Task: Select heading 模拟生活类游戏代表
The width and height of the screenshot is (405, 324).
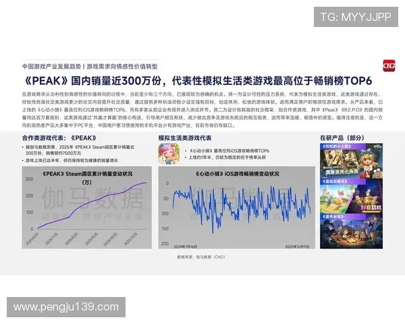Action: [x=185, y=138]
